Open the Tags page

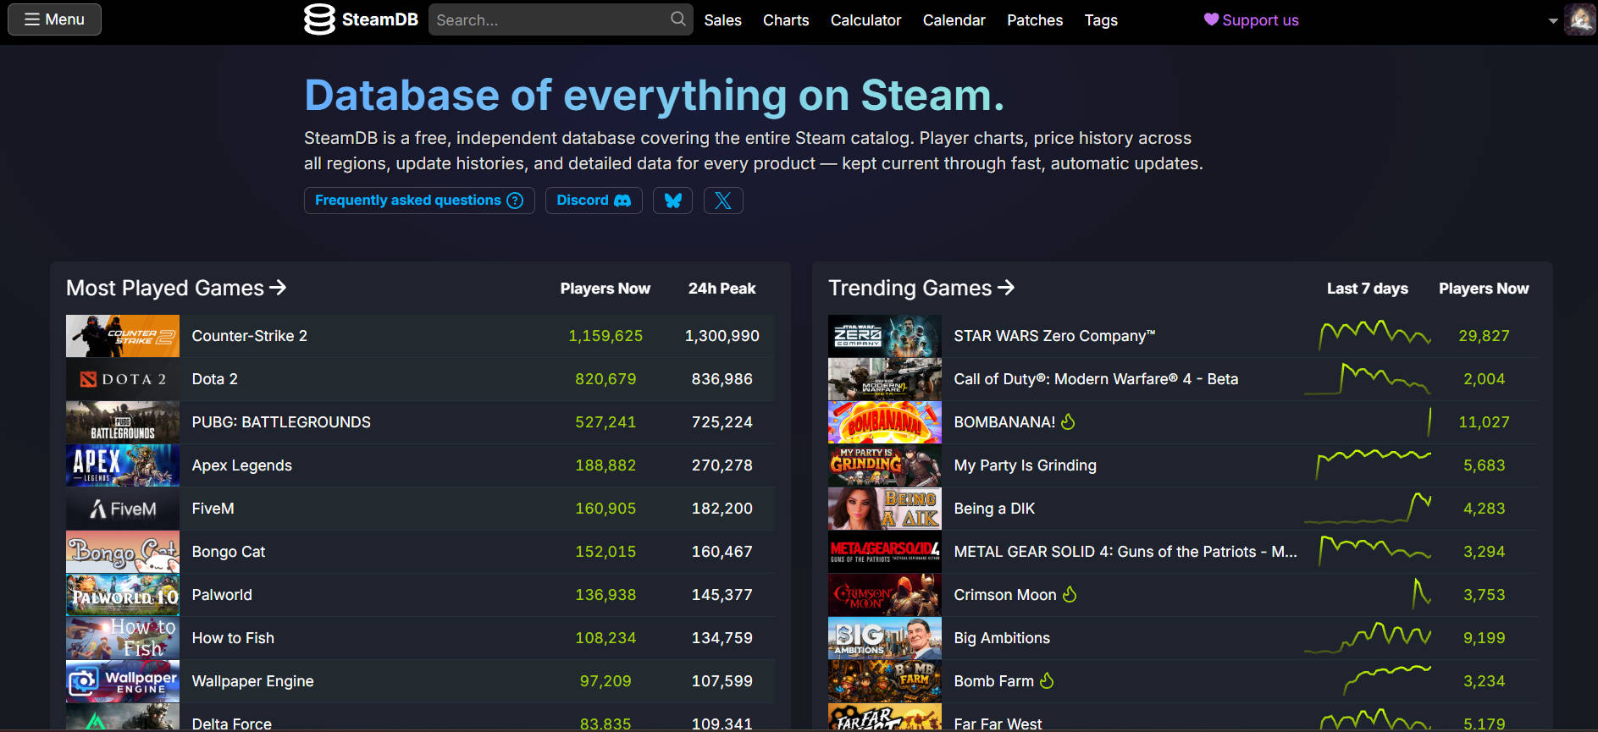click(1101, 20)
